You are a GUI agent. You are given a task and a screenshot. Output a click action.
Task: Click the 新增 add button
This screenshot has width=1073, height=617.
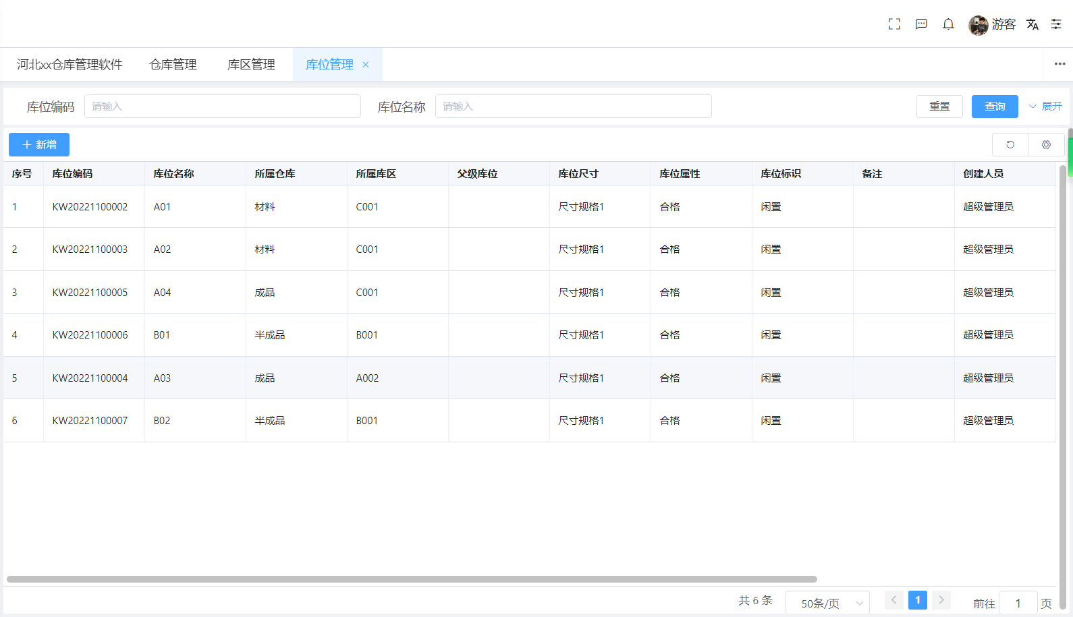39,145
